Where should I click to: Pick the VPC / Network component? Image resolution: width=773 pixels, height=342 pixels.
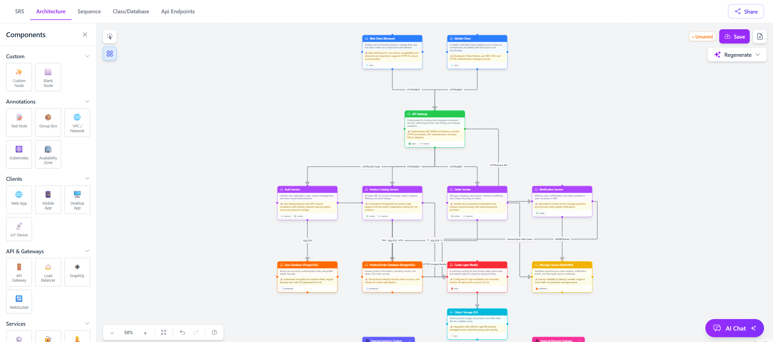click(77, 122)
